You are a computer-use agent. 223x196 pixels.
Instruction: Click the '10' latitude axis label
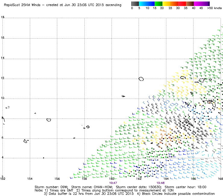pyautogui.click(x=2, y=98)
